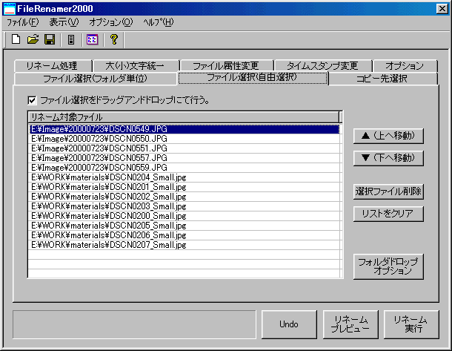
Task: Switch to the タイムスタンプ変更 tab
Action: 323,66
